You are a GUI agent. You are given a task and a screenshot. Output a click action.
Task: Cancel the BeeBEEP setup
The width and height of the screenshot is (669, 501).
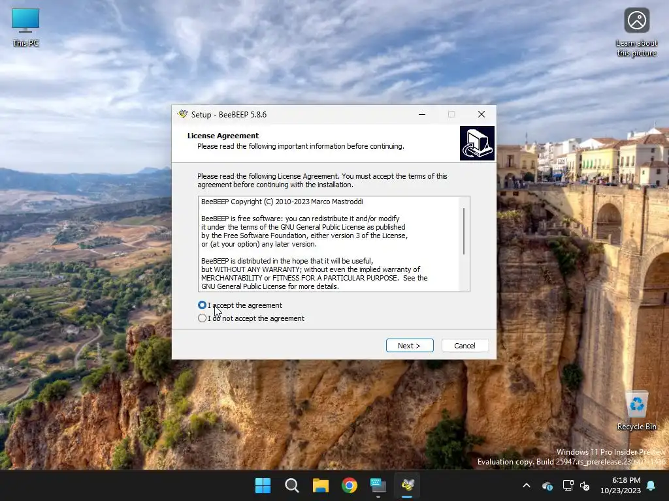tap(465, 346)
